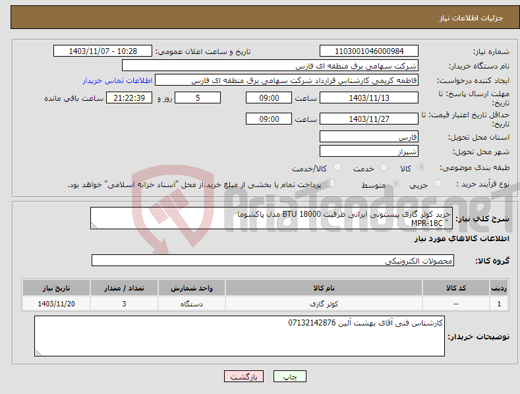Click the request creator field فاطمه کریمی
The width and height of the screenshot is (520, 394).
coord(287,80)
